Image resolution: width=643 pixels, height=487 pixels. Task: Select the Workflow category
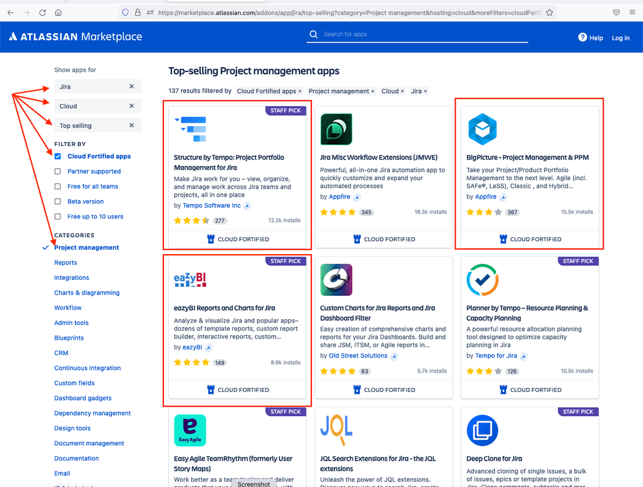coord(68,308)
